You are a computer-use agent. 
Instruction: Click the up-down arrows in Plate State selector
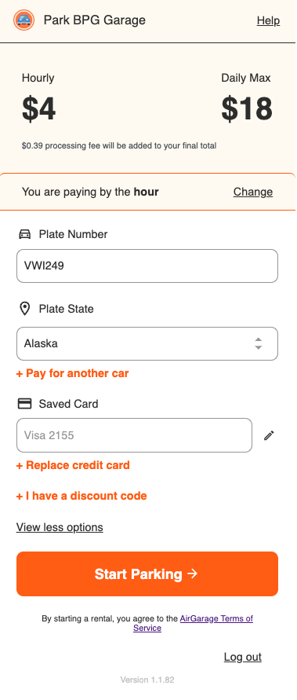(x=259, y=344)
